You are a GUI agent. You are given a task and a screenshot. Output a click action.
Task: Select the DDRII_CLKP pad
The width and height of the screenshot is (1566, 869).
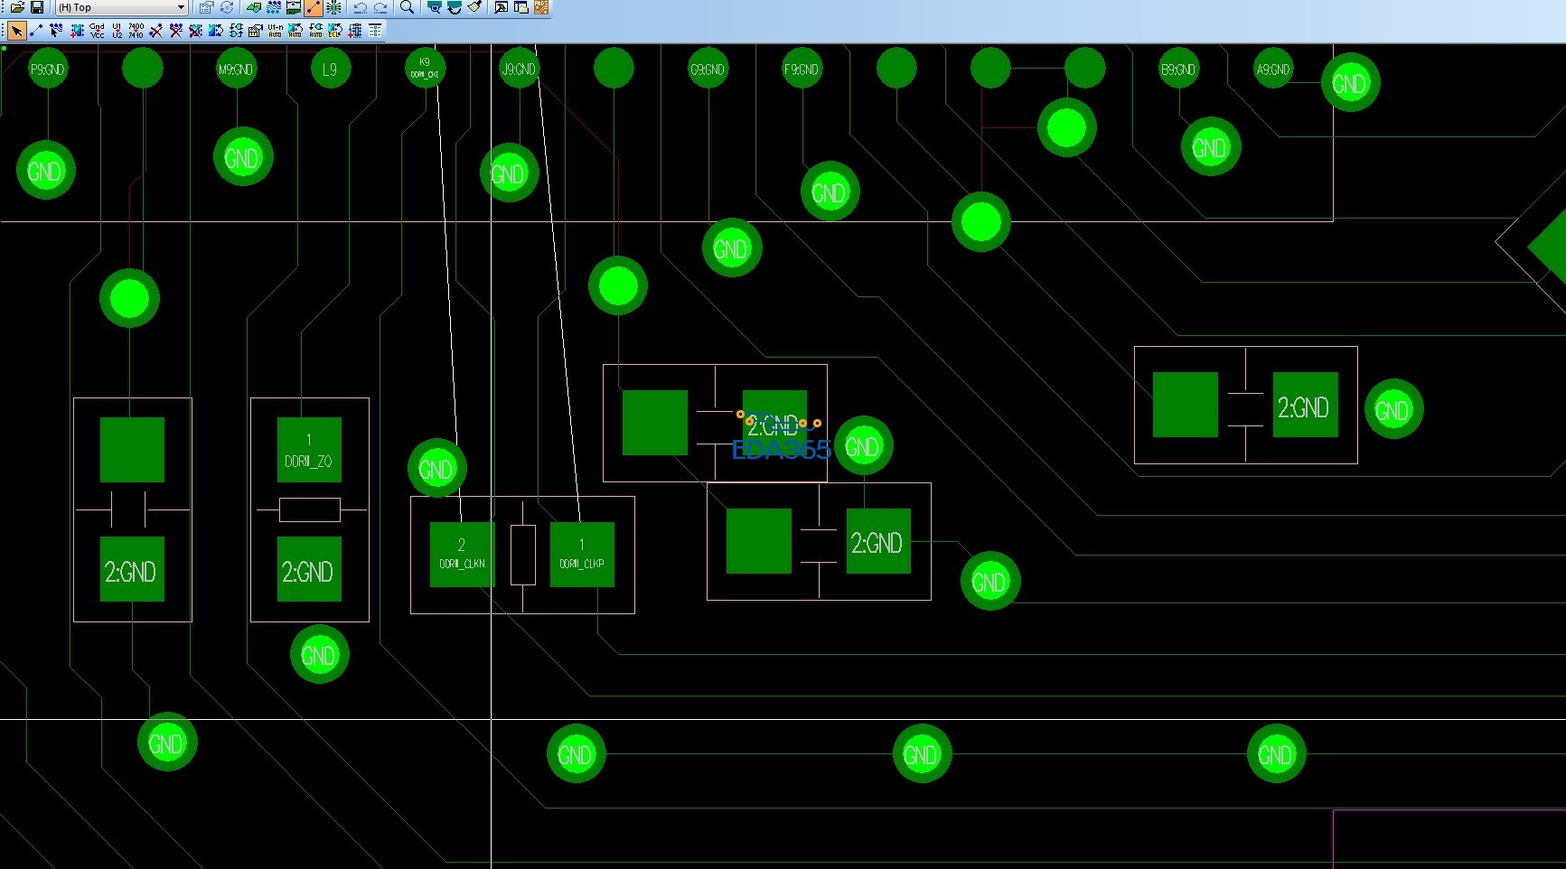point(582,554)
